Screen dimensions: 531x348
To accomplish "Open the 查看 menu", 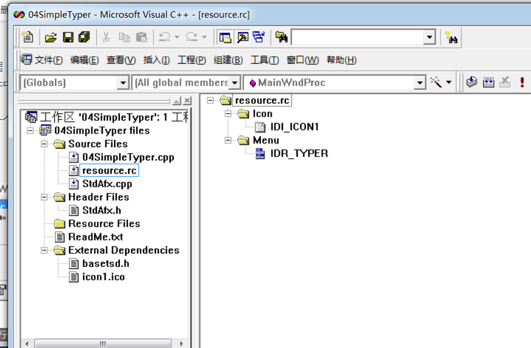I will 120,60.
